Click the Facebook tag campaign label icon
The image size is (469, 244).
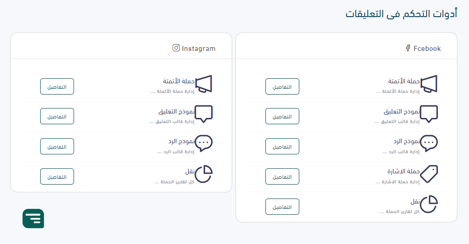coord(429,174)
